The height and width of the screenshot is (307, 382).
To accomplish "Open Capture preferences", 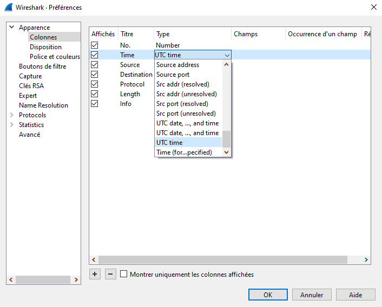I will [x=30, y=76].
